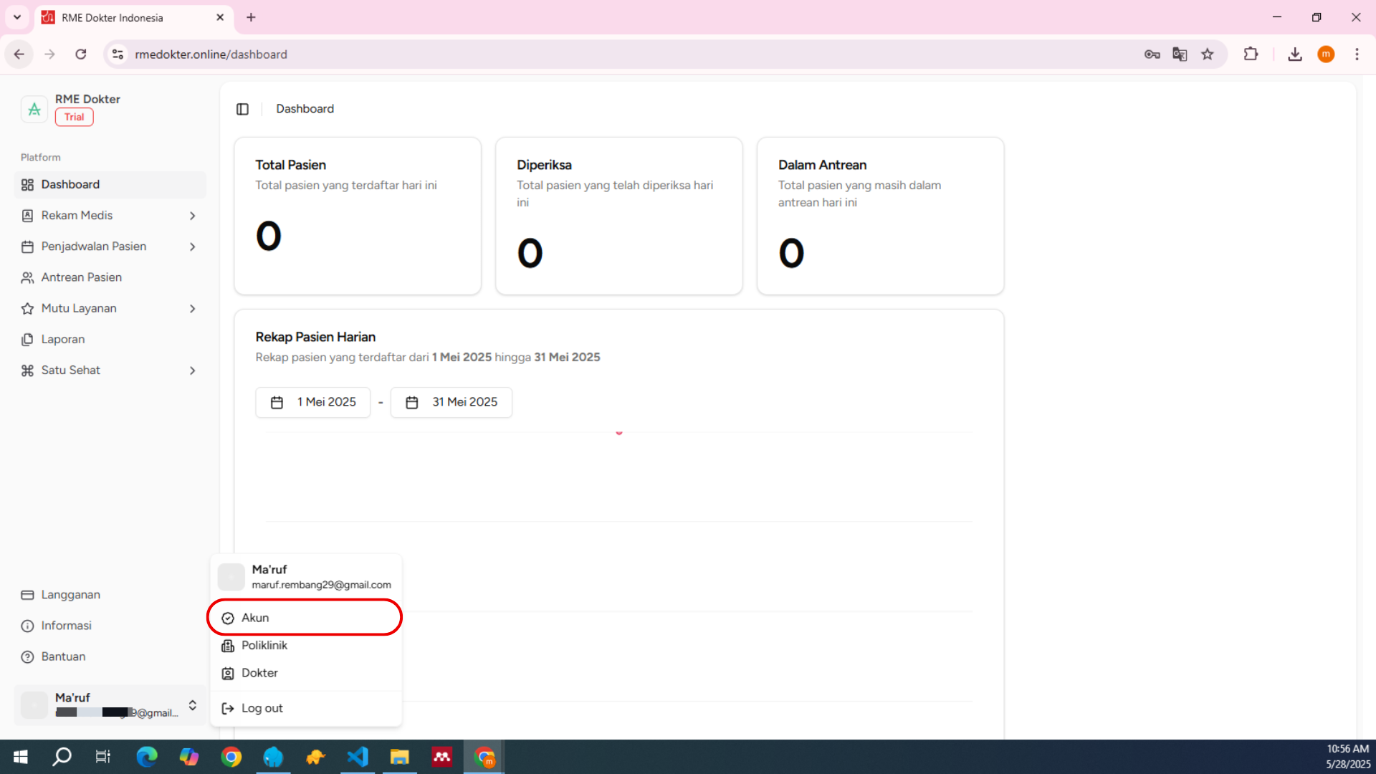Click the Laporan document icon
The image size is (1376, 774).
click(27, 340)
